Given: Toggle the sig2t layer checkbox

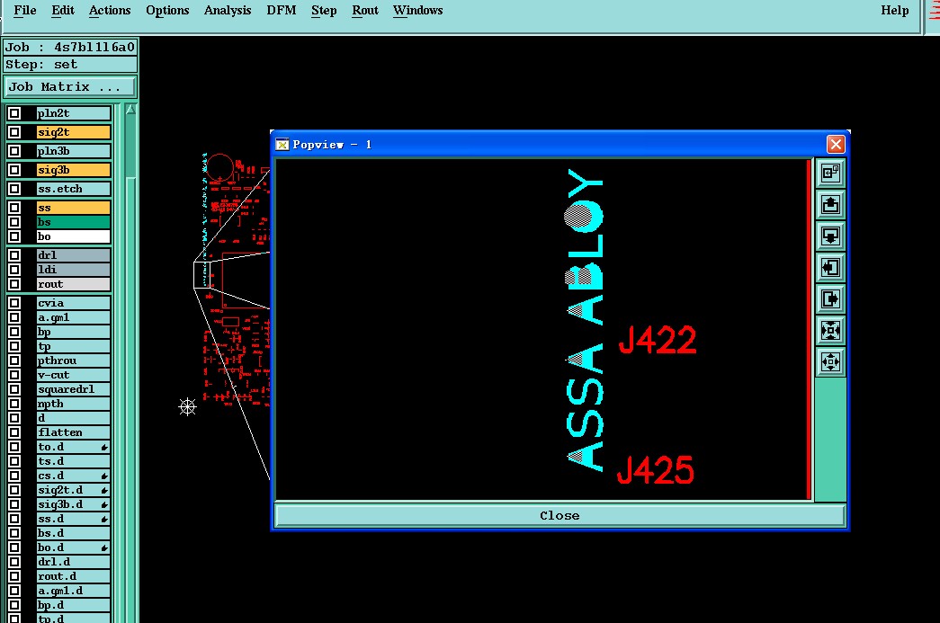Looking at the screenshot, I should click(14, 132).
